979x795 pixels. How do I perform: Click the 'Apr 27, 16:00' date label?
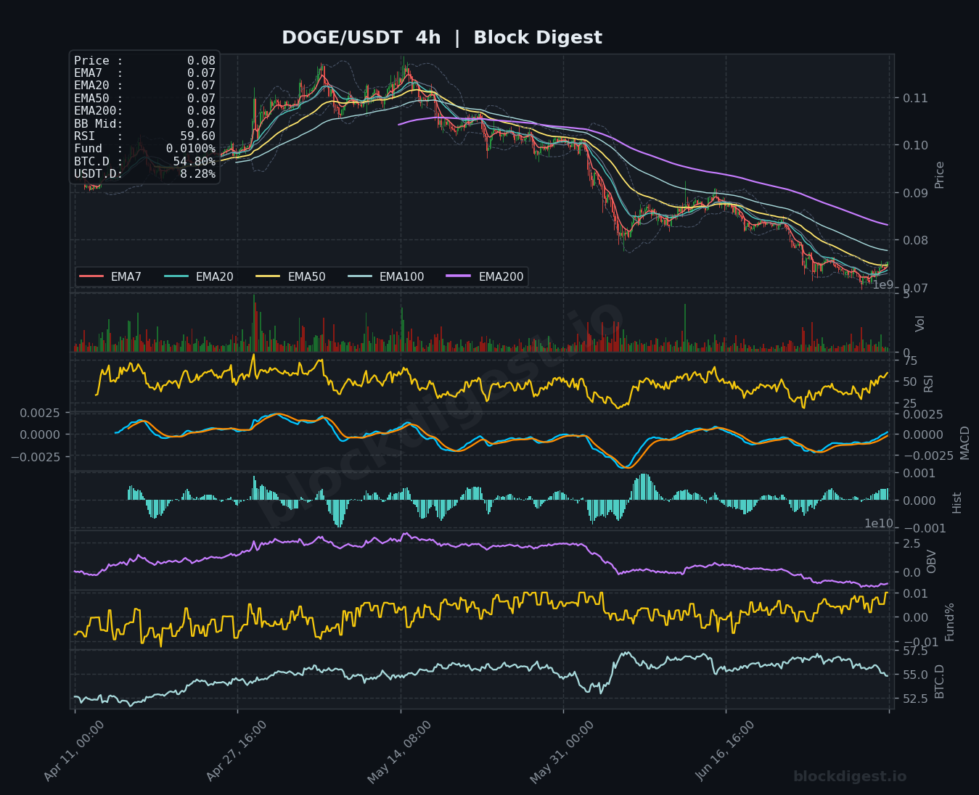pos(236,751)
